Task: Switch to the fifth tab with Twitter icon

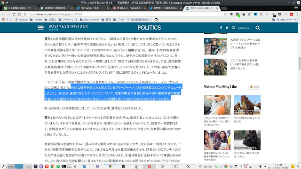Action: click(166, 8)
